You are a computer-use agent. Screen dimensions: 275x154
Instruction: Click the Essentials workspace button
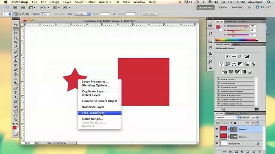[x=205, y=8]
